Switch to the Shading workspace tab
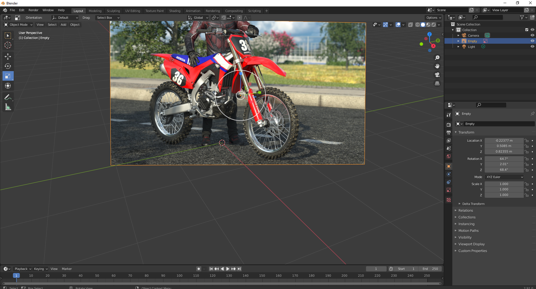The image size is (536, 289). pyautogui.click(x=175, y=11)
